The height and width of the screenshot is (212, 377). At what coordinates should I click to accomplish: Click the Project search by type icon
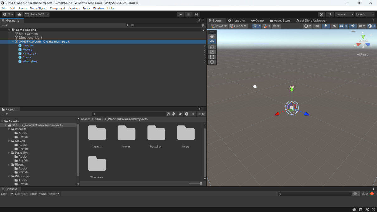tap(174, 114)
